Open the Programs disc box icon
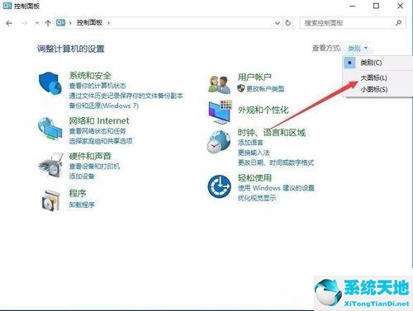 coord(51,200)
